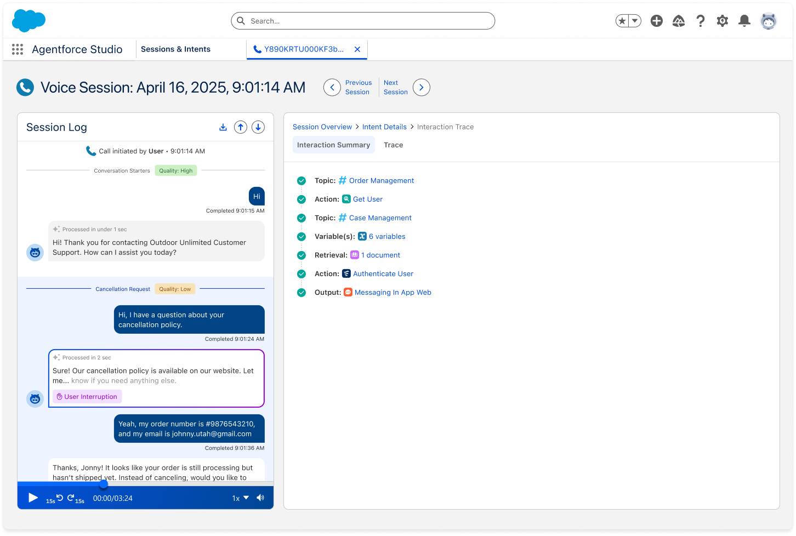Viewport: 796px width, 536px height.
Task: Rewind audio by 15 seconds
Action: [56, 498]
